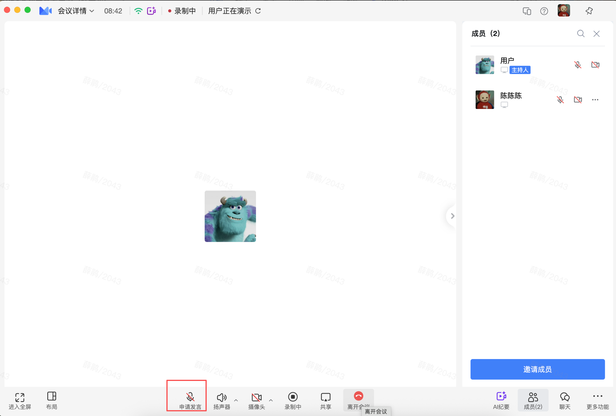Click the monitor device icon under 陈陈陈
The height and width of the screenshot is (416, 616).
pyautogui.click(x=504, y=105)
